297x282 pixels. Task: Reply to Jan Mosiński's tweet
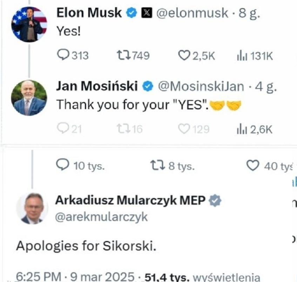coord(63,129)
